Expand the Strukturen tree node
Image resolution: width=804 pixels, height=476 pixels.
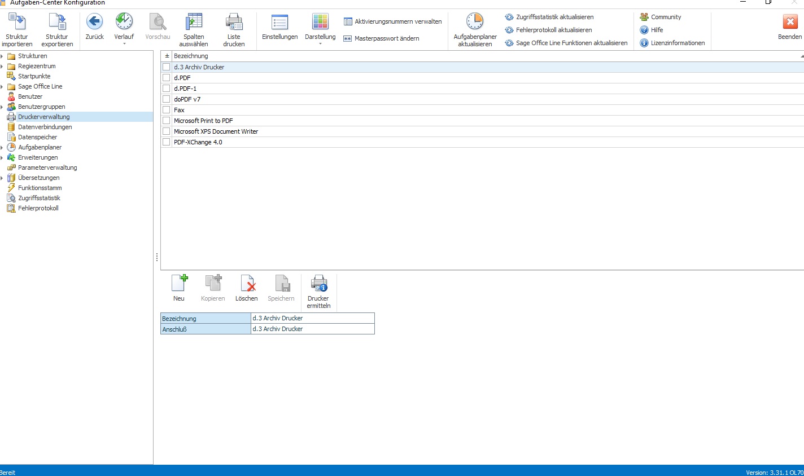2,56
